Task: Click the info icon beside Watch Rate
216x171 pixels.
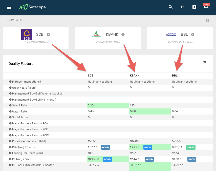Action: (10, 111)
